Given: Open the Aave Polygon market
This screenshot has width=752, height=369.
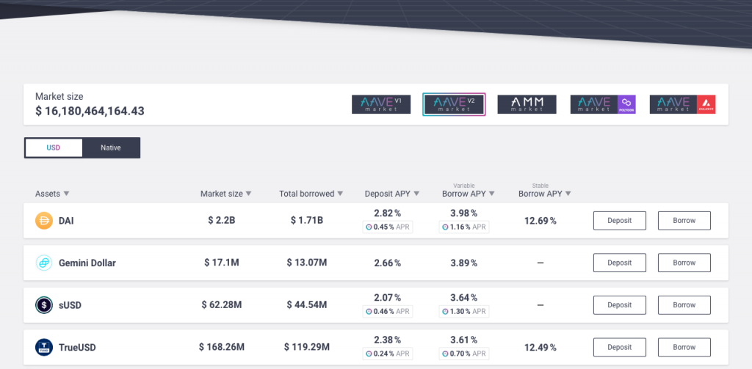Looking at the screenshot, I should (x=602, y=104).
